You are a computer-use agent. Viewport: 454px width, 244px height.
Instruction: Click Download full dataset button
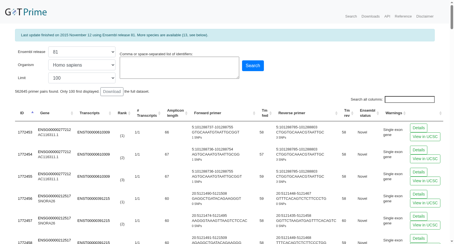112,92
